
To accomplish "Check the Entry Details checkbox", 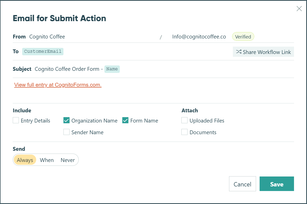I will (16, 120).
